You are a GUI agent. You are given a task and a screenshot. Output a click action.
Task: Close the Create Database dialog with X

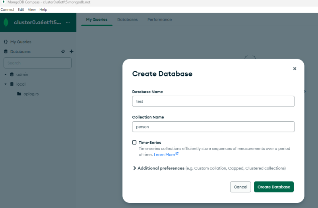tap(295, 69)
